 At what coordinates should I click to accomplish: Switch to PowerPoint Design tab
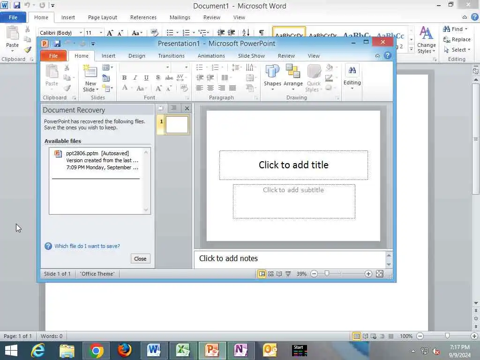(136, 56)
